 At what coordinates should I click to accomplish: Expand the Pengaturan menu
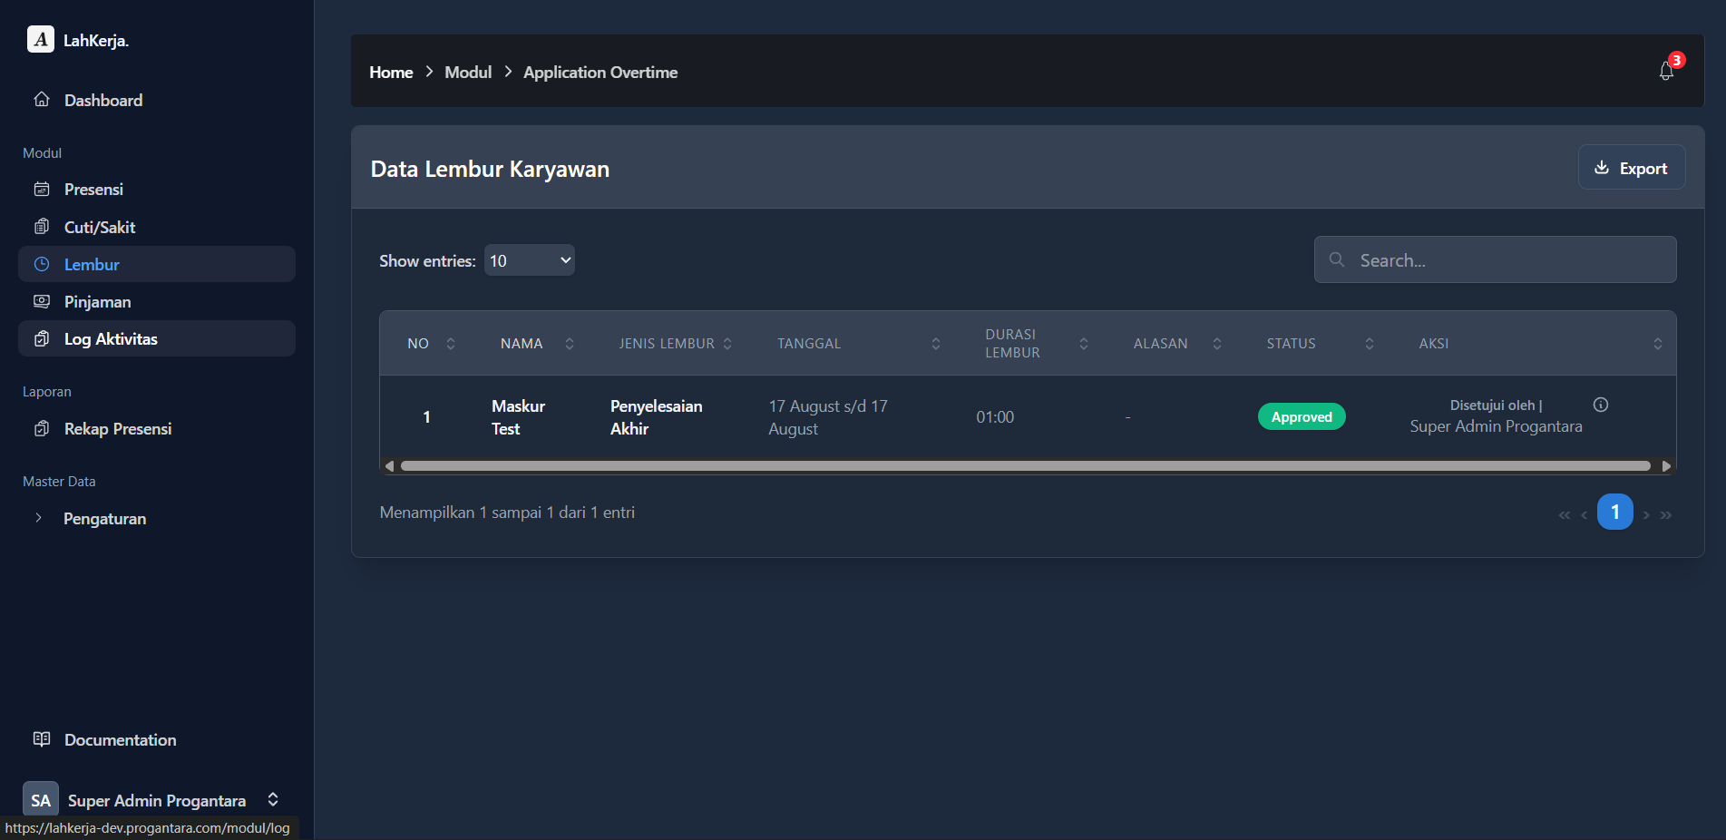click(x=104, y=519)
